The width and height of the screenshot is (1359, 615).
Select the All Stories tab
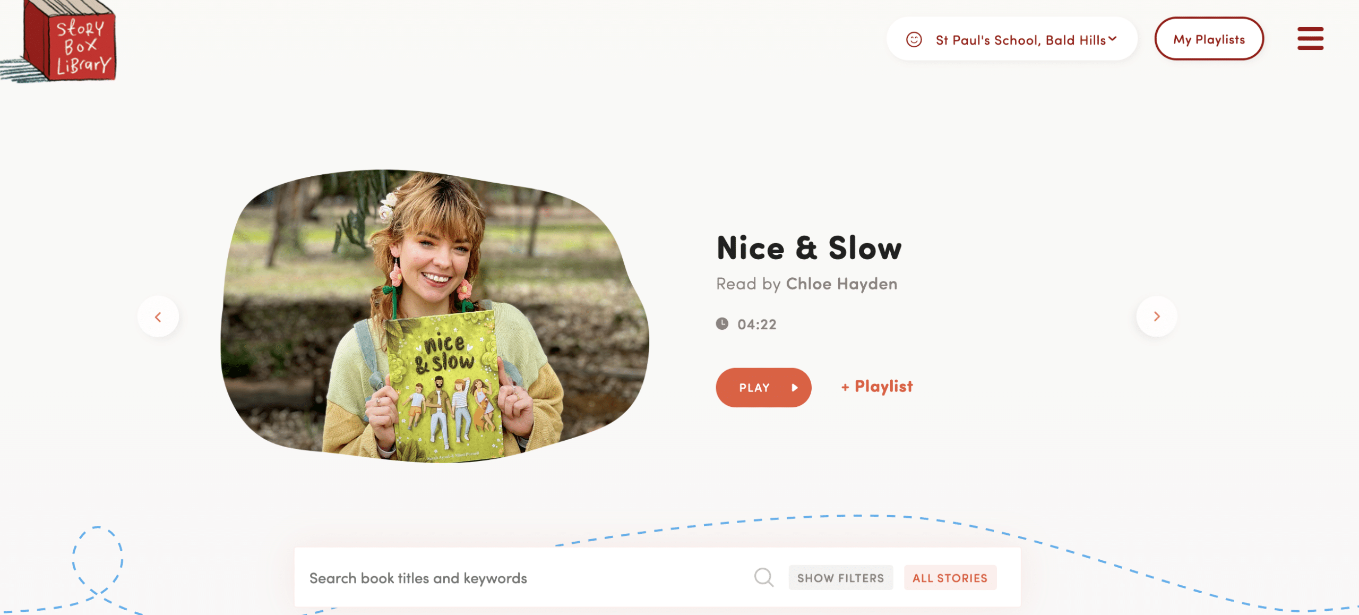(x=950, y=578)
